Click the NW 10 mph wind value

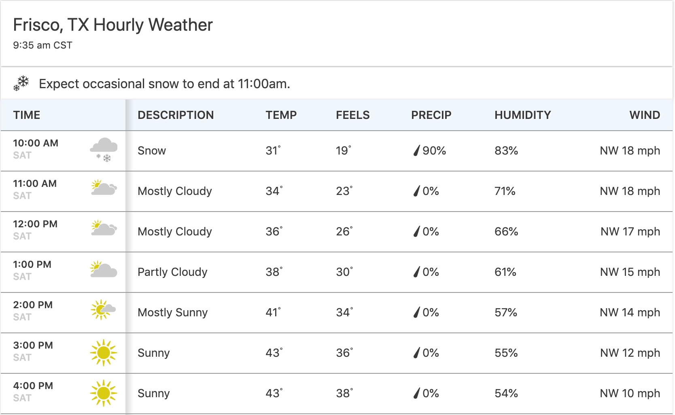pos(630,394)
